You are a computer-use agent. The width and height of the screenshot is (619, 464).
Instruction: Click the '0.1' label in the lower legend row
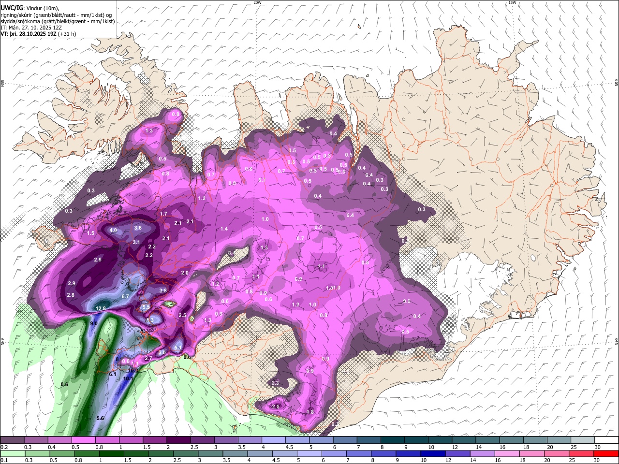point(4,461)
